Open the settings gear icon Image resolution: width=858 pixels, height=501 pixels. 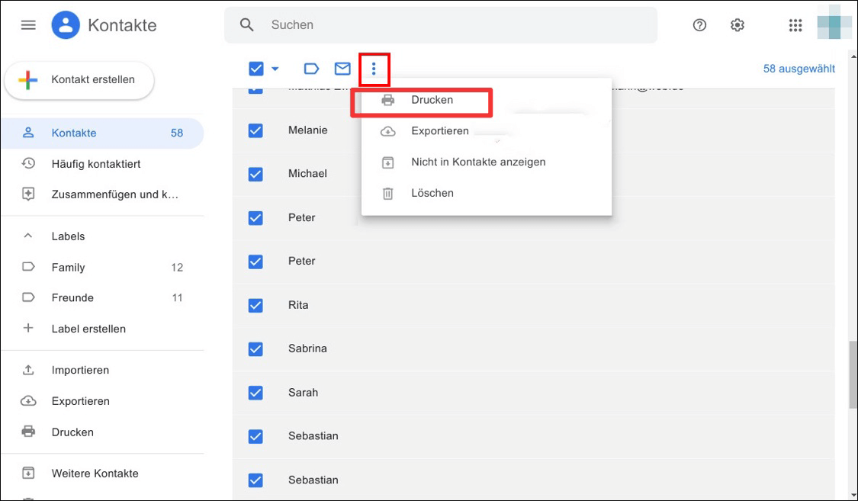pyautogui.click(x=737, y=25)
